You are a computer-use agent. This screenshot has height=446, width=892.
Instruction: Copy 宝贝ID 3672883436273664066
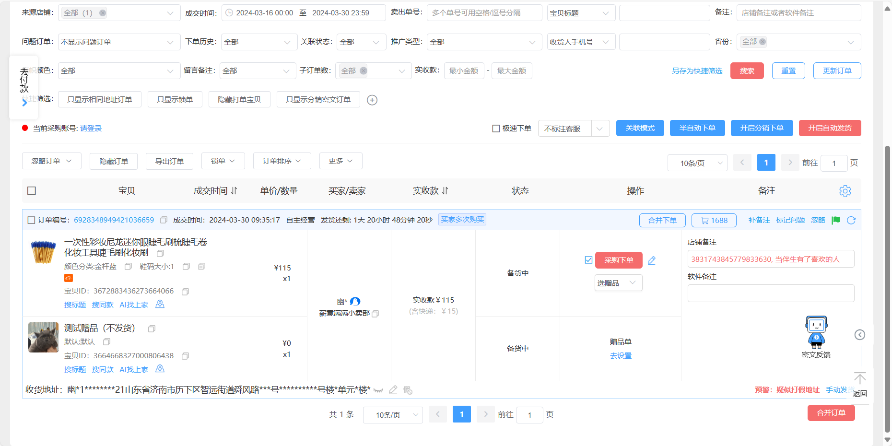[186, 292]
